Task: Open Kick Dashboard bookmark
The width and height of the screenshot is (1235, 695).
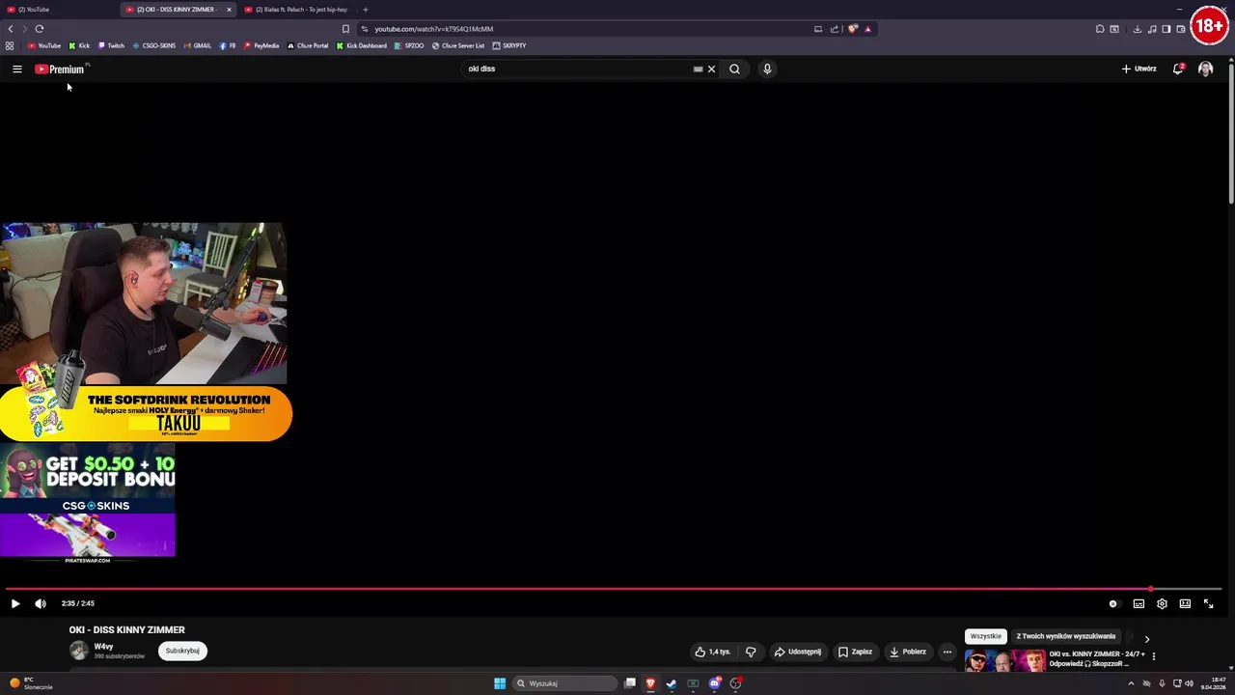Action: click(362, 45)
